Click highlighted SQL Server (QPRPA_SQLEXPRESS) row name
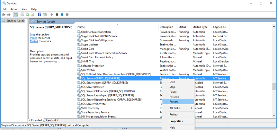This screenshot has width=277, height=130. [x=100, y=79]
